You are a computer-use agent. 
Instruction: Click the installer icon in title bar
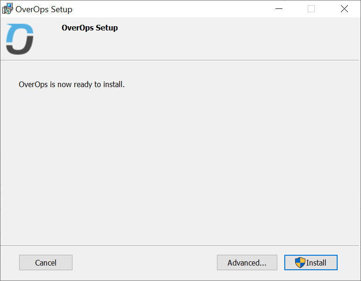point(7,9)
